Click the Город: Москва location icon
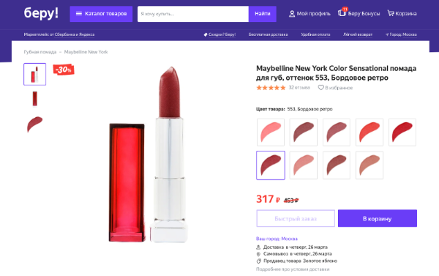 (387, 34)
